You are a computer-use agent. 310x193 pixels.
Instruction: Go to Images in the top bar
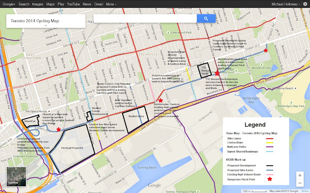(38, 4)
